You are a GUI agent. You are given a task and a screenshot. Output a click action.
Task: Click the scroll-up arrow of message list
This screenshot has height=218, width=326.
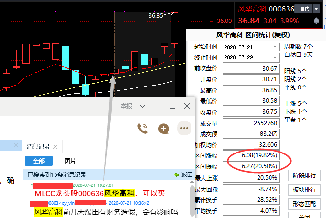192,182
